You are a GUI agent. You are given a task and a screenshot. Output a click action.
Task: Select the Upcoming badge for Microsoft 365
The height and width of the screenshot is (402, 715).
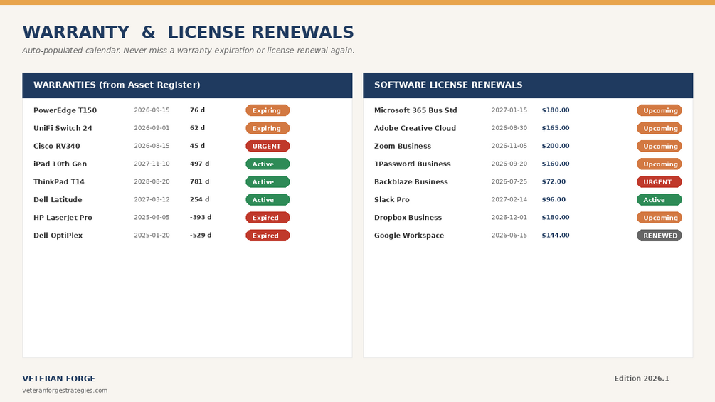coord(660,110)
